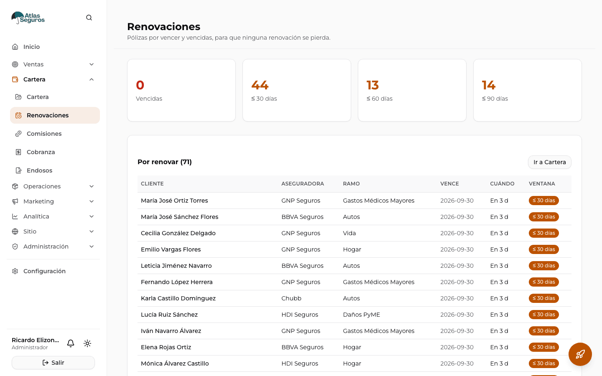Click the orange rocket floating button
The width and height of the screenshot is (602, 376).
coord(580,354)
